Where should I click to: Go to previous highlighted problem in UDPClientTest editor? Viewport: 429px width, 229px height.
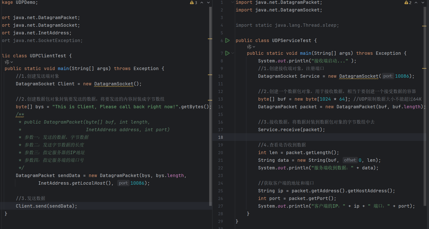[202, 3]
